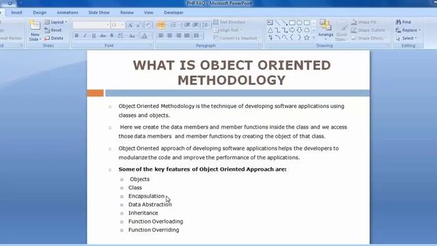
Task: Select the Arrow line shape
Action: click(285, 23)
